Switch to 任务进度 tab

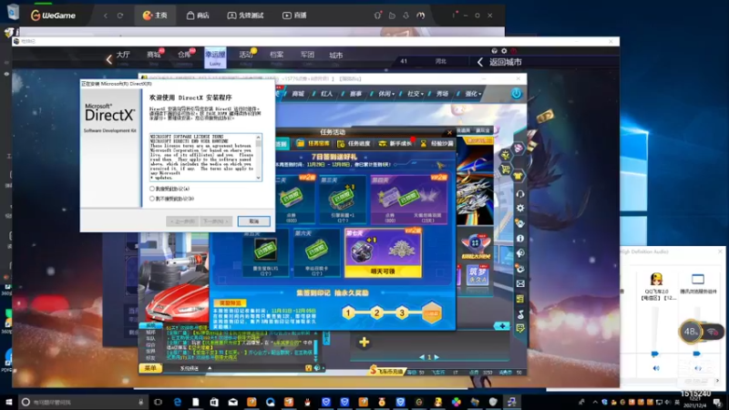pos(354,144)
